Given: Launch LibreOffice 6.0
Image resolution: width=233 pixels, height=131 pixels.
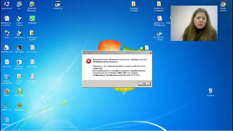Looking at the screenshot, I should point(7,49).
